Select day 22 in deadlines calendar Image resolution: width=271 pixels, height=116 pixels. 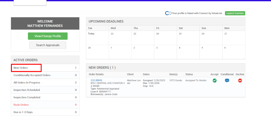pyautogui.click(x=120, y=38)
